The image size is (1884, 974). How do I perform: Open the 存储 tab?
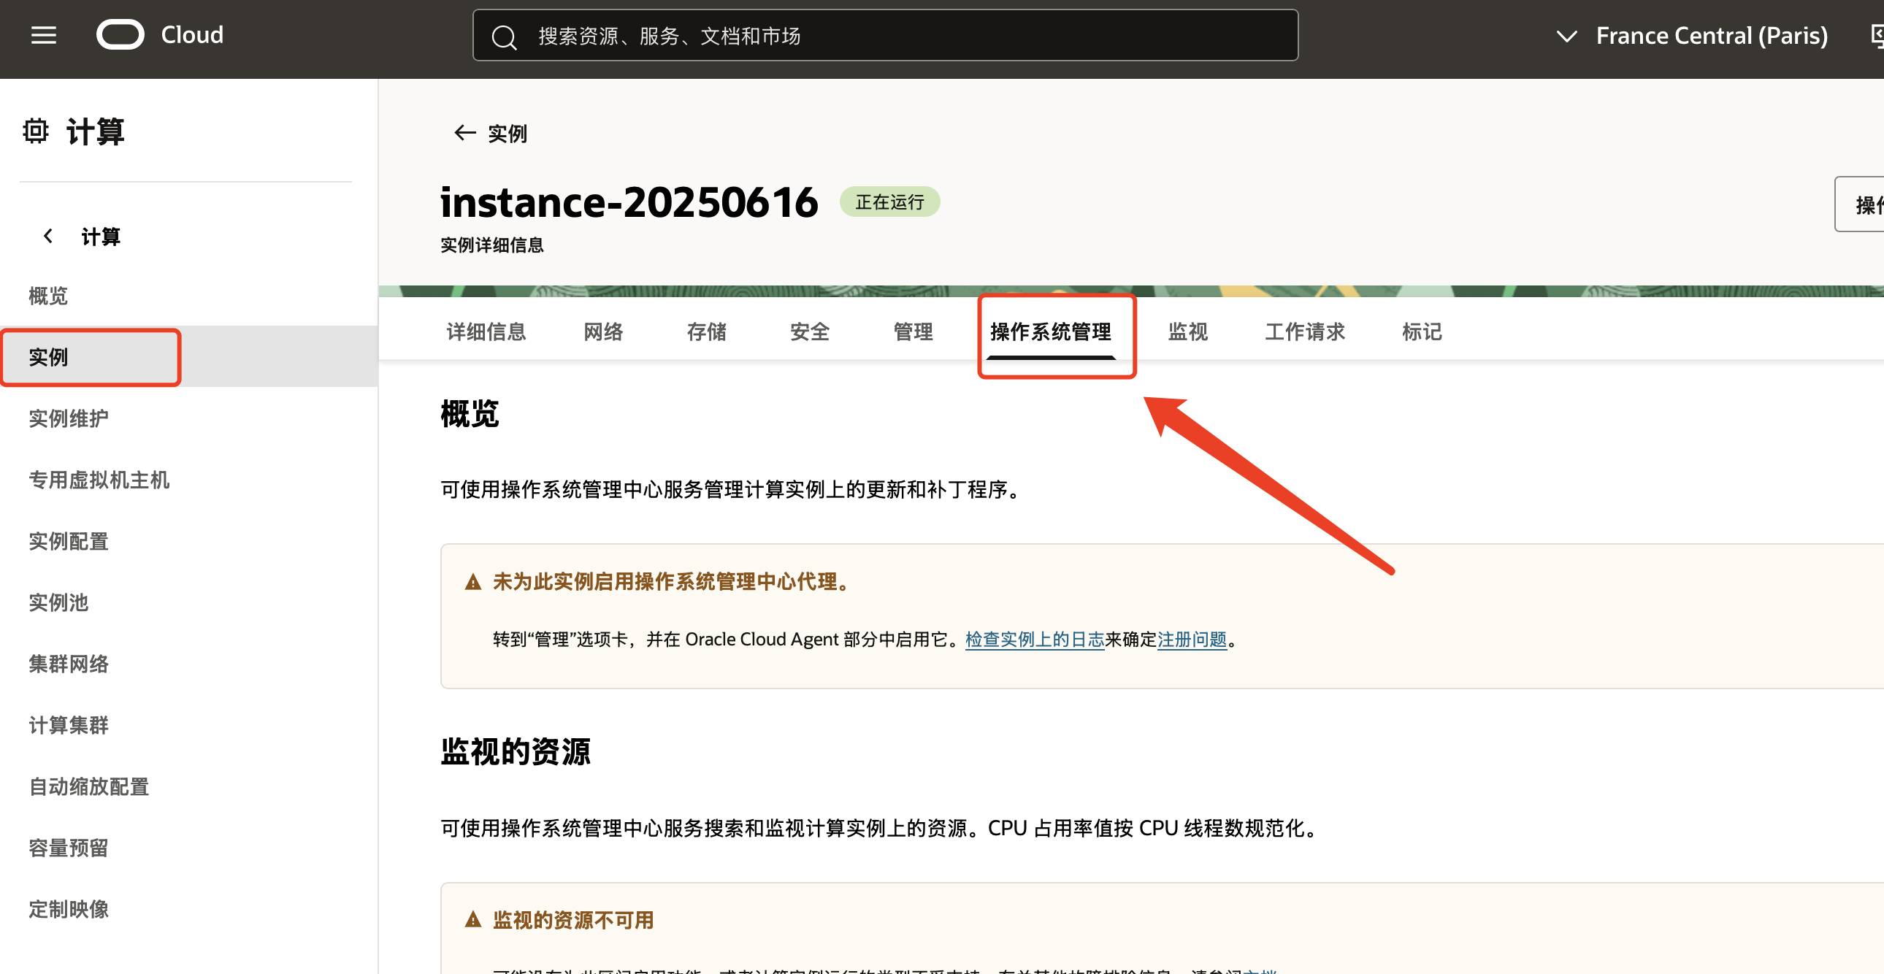(x=707, y=332)
